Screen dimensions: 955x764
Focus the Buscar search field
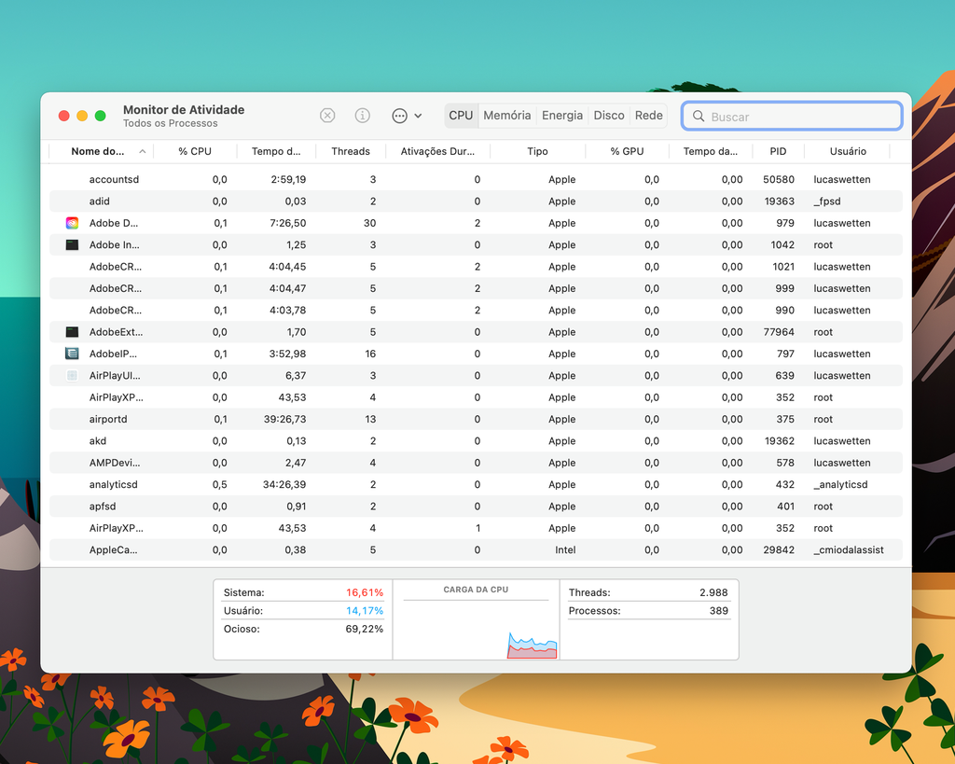point(792,116)
